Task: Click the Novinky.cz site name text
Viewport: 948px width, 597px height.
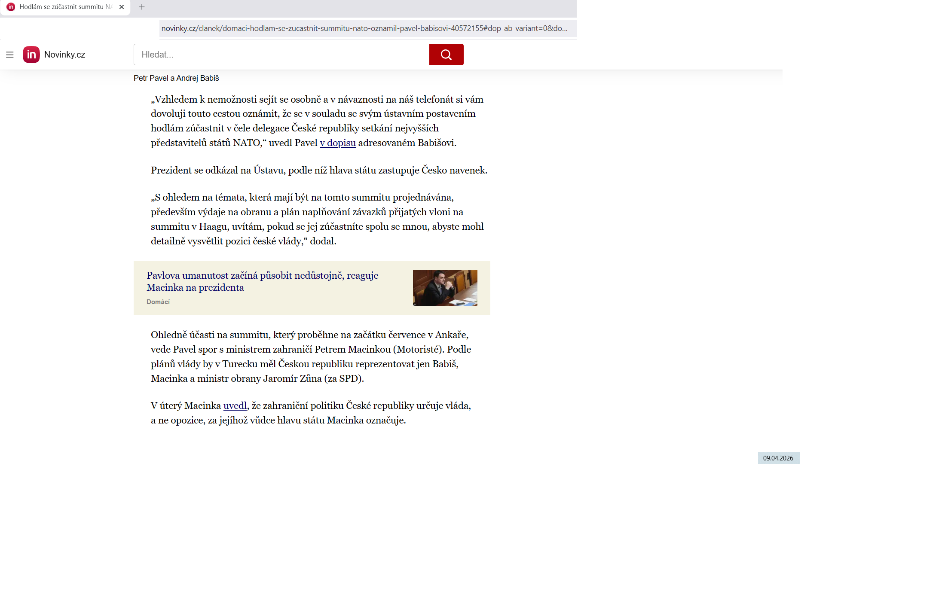Action: [64, 55]
